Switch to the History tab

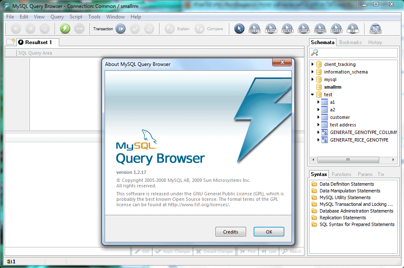(x=375, y=42)
